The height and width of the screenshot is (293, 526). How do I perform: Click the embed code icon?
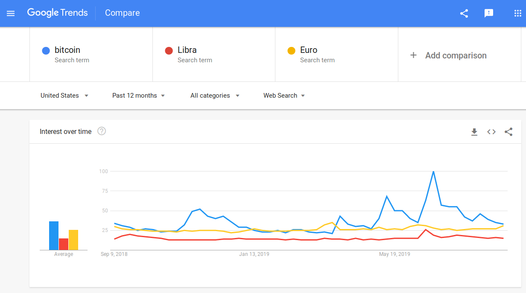coord(491,132)
